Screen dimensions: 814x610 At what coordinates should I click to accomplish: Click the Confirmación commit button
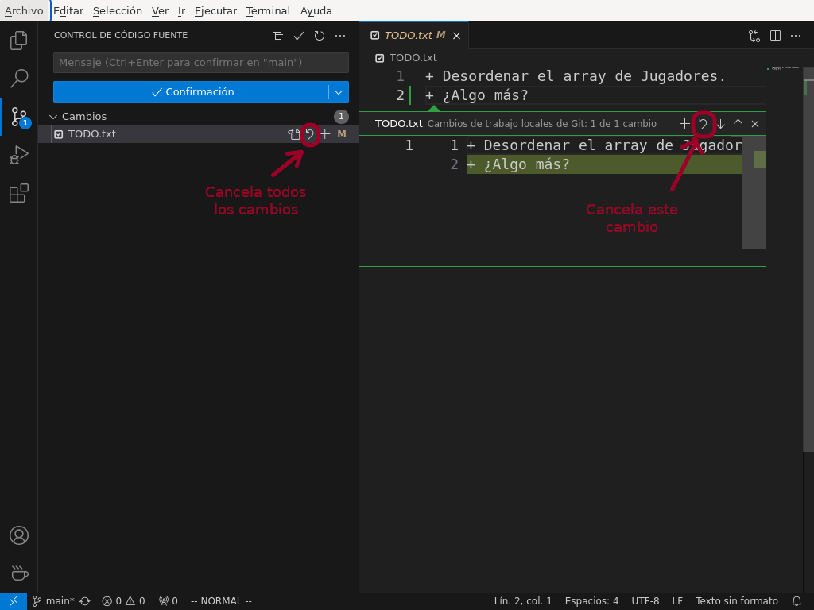point(191,92)
